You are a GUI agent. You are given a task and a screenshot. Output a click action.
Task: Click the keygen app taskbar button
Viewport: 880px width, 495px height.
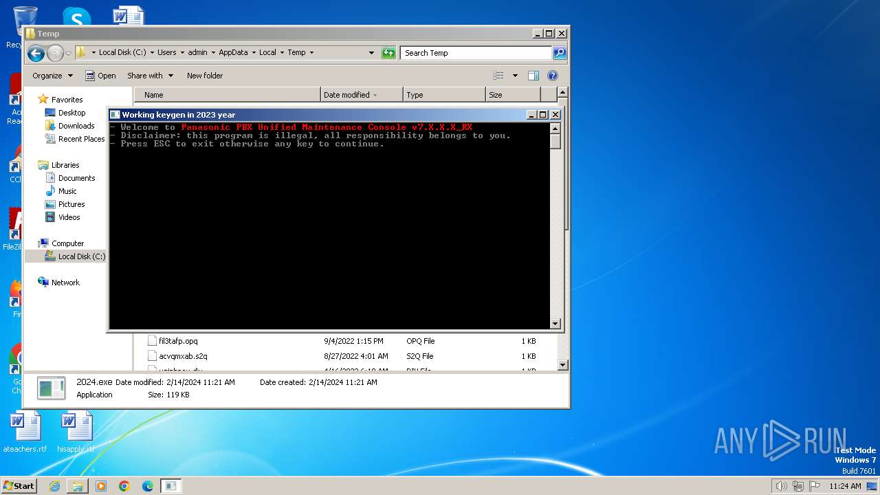pyautogui.click(x=170, y=486)
